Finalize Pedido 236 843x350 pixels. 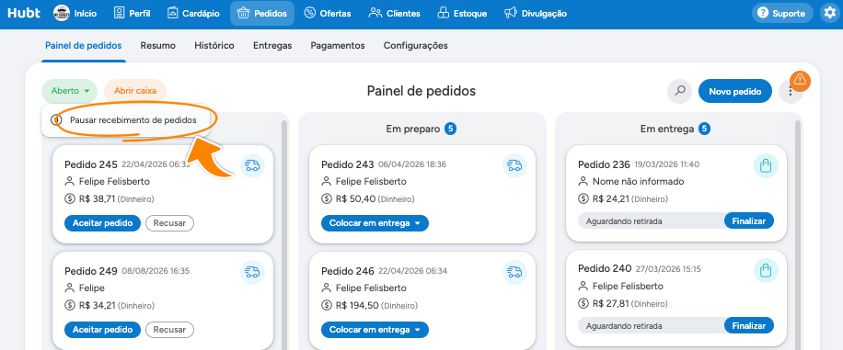pyautogui.click(x=748, y=220)
